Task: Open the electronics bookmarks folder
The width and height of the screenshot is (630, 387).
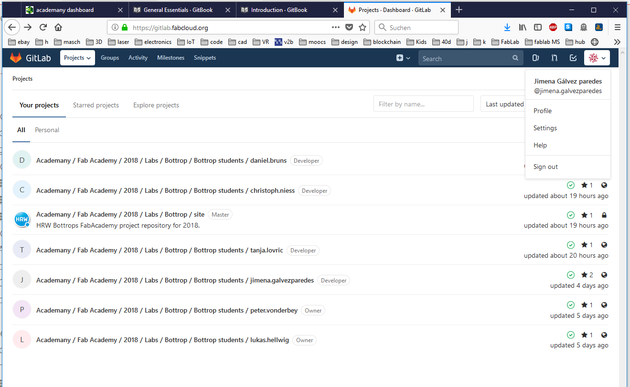Action: coord(153,42)
